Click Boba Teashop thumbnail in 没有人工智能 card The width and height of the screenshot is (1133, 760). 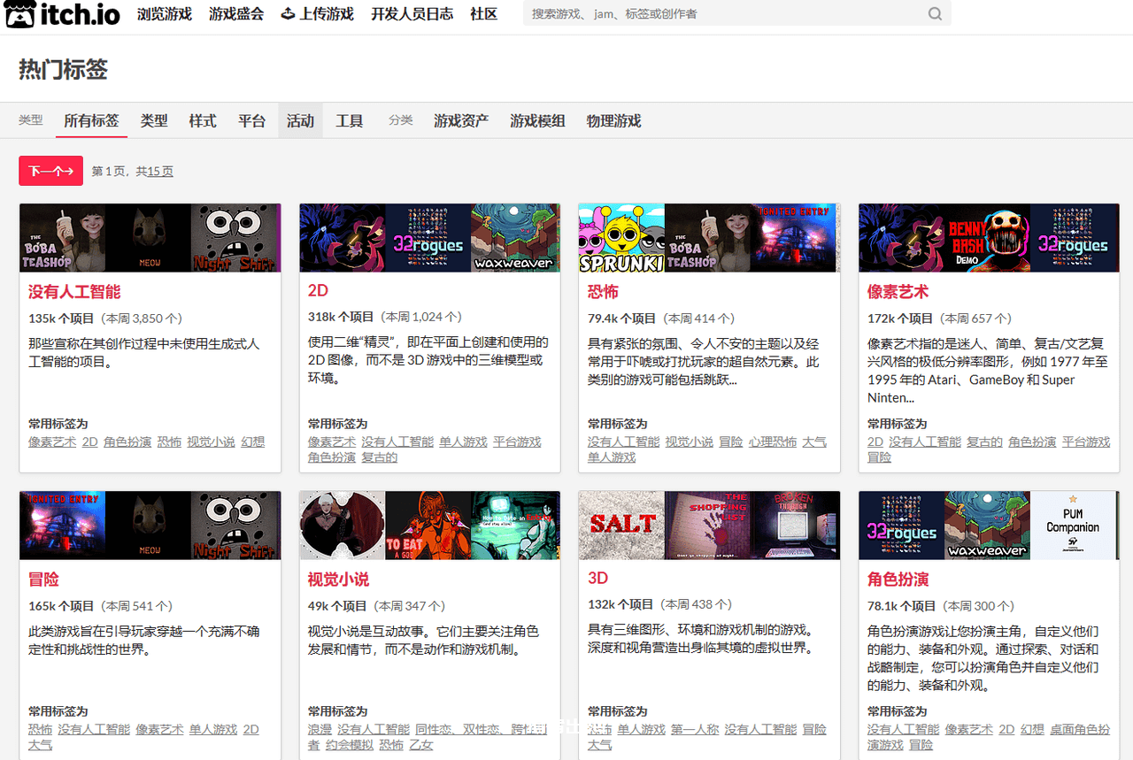(62, 237)
